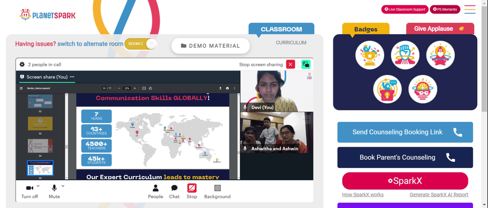Click the '2 people in call' text
Viewport: 488px width, 208px height.
[x=44, y=65]
